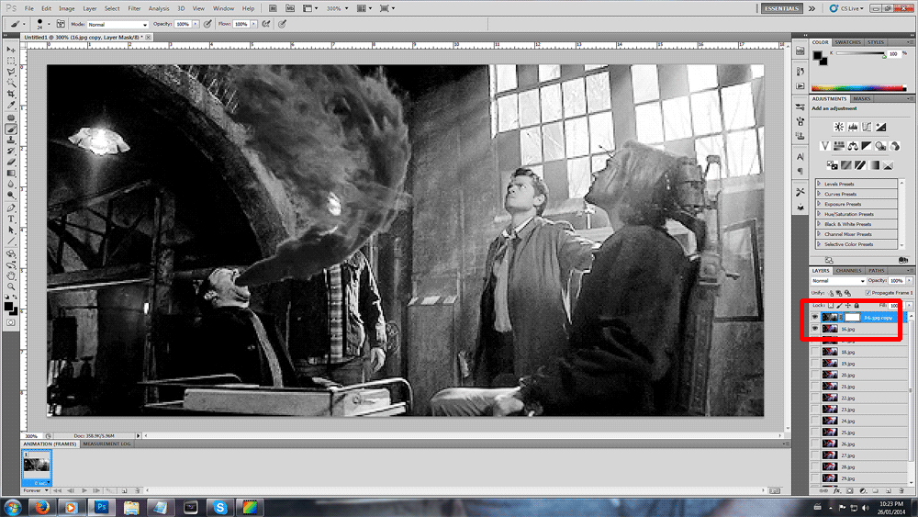Select the Move tool in the toolbox

point(11,49)
